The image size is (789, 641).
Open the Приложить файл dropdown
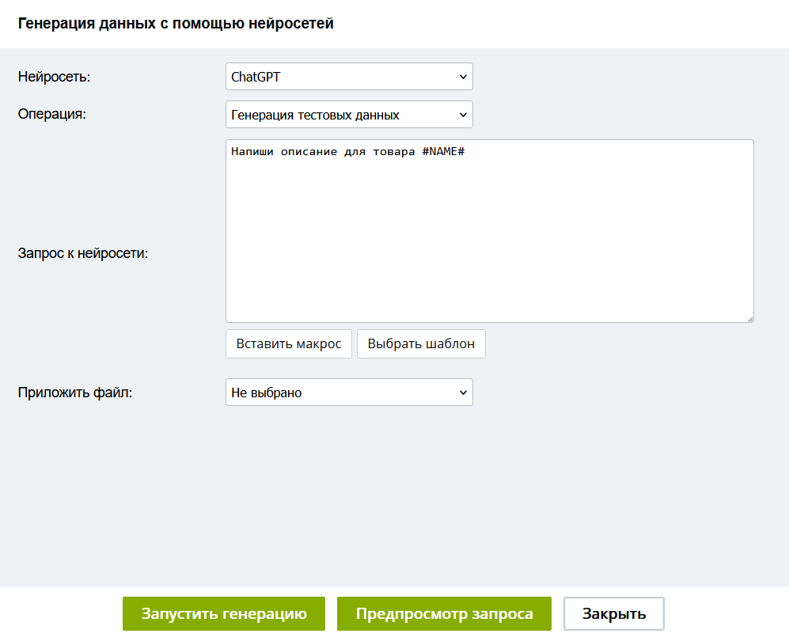348,393
